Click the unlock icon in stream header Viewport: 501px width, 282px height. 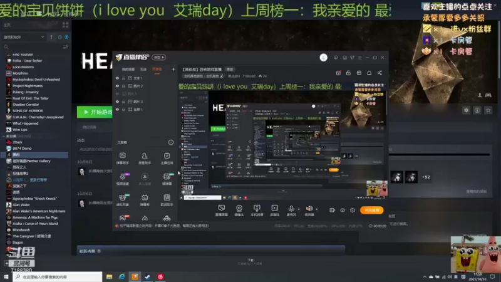click(348, 73)
